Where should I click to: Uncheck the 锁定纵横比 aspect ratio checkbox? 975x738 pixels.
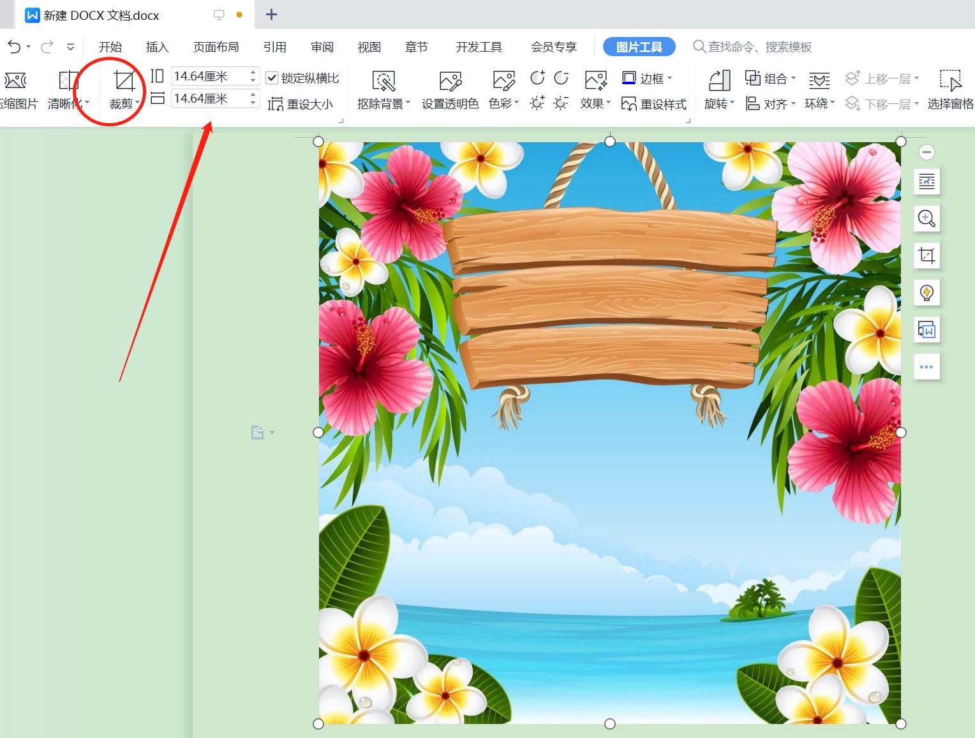click(271, 77)
